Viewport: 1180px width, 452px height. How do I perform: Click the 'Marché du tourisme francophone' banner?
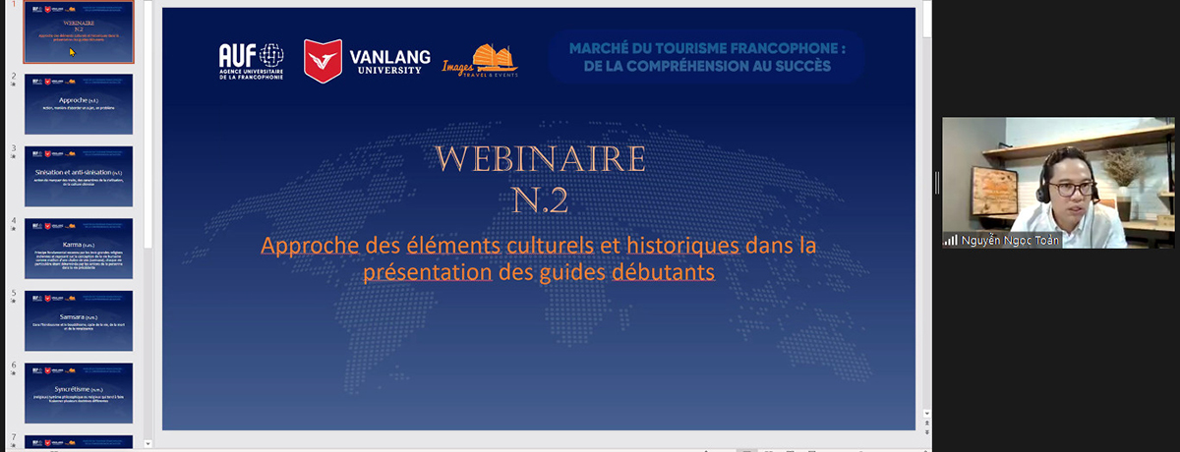706,57
